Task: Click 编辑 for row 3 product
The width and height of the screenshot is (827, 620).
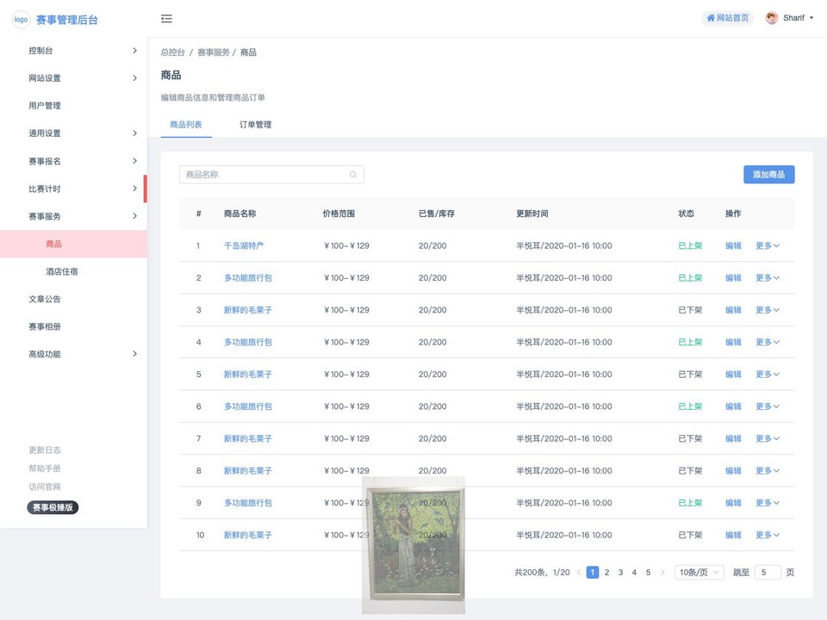Action: tap(733, 310)
